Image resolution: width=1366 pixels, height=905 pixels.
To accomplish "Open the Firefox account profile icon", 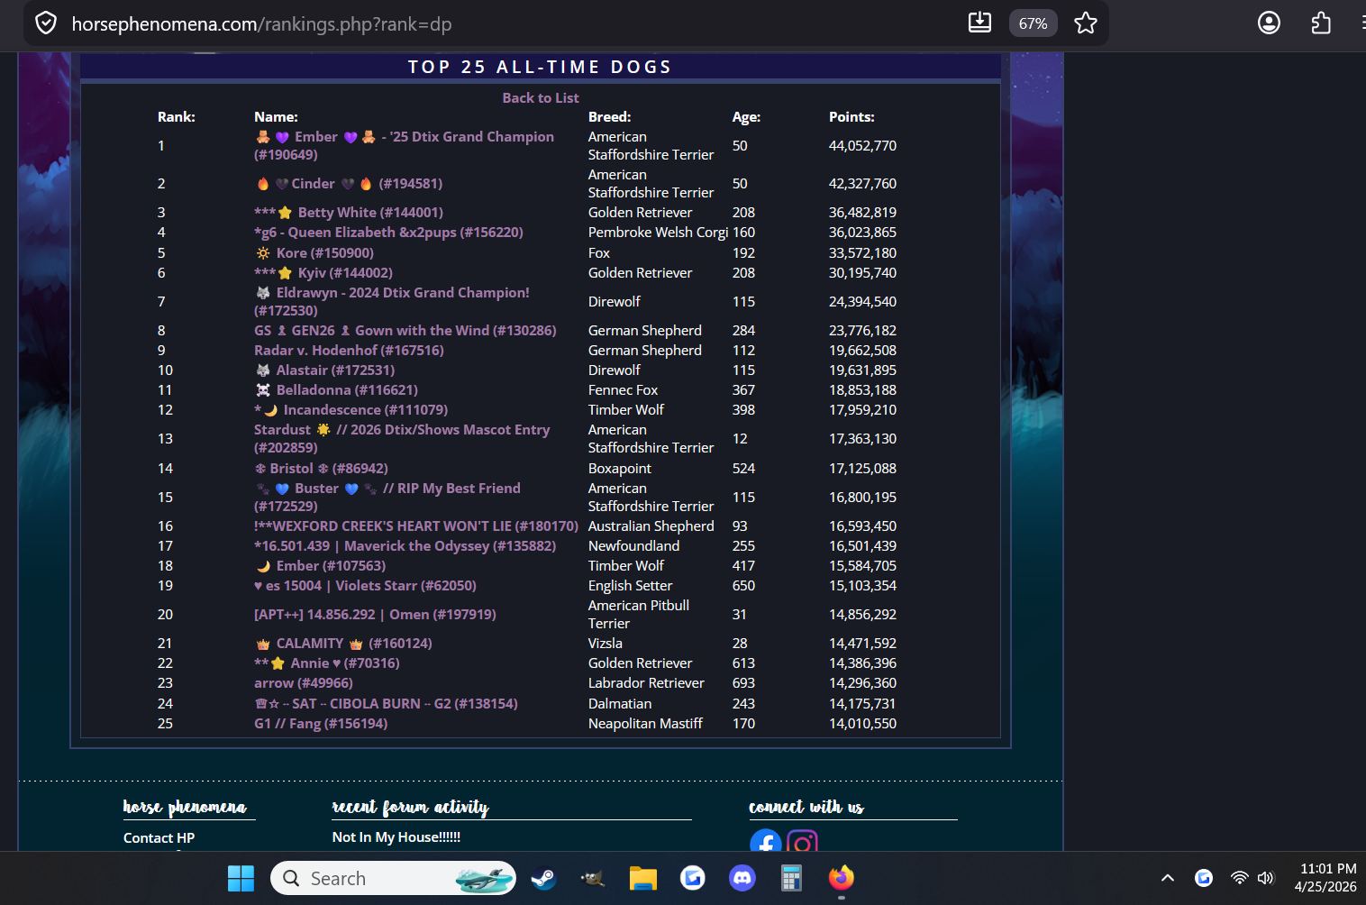I will pos(1269,23).
